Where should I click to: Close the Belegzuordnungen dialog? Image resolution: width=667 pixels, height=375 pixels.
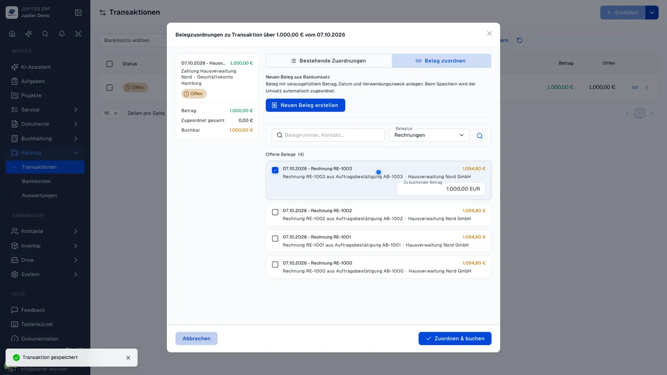click(489, 33)
